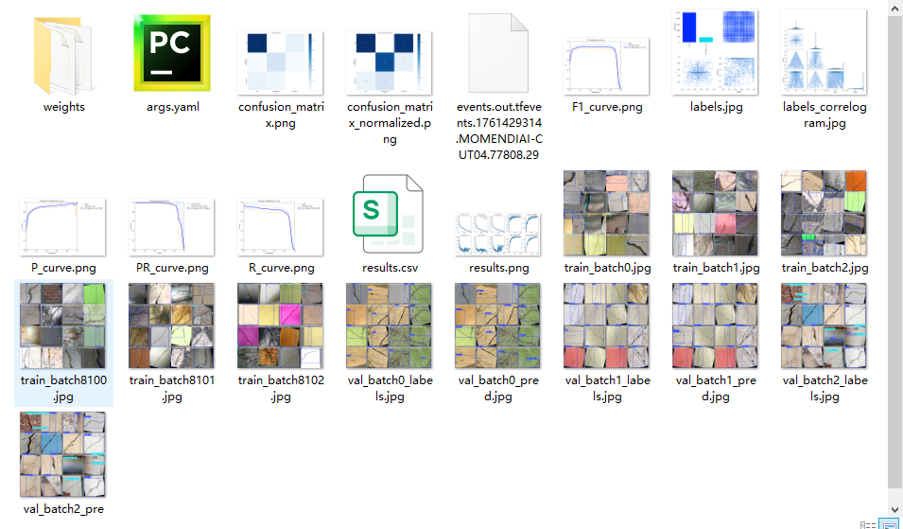This screenshot has width=903, height=529.
Task: Select the R_curve.png thumbnail
Action: pyautogui.click(x=281, y=227)
